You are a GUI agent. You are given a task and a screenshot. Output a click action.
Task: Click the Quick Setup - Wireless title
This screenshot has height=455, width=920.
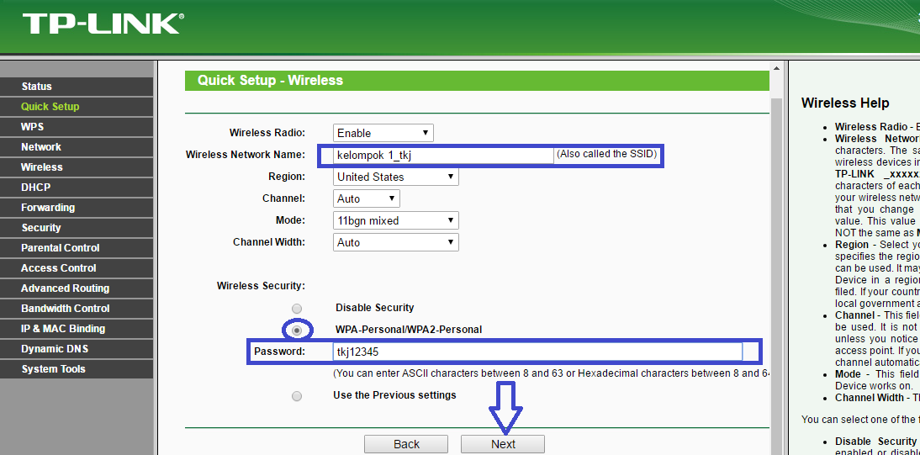click(271, 81)
